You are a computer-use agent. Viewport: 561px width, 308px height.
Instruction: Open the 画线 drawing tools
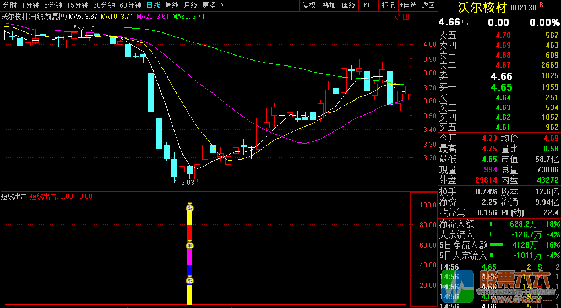pos(348,5)
